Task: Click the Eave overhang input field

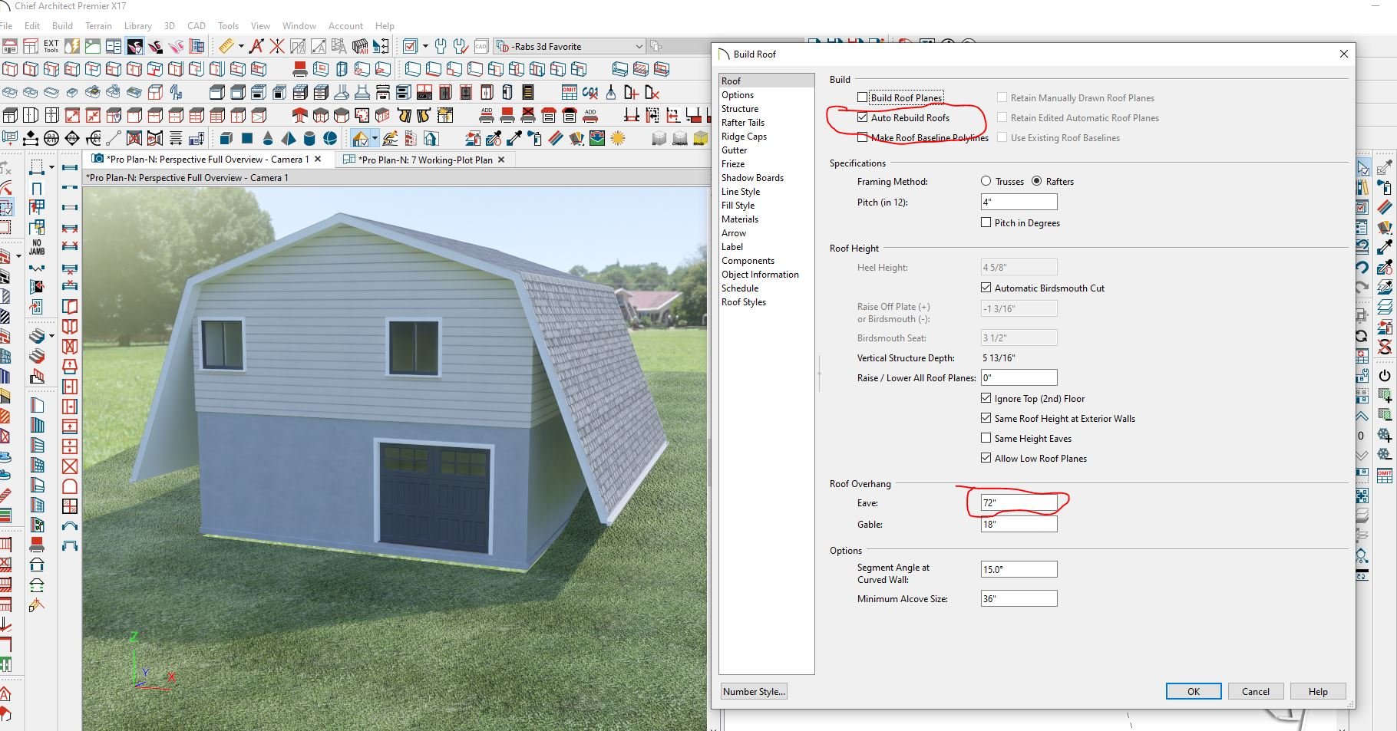Action: (1019, 503)
